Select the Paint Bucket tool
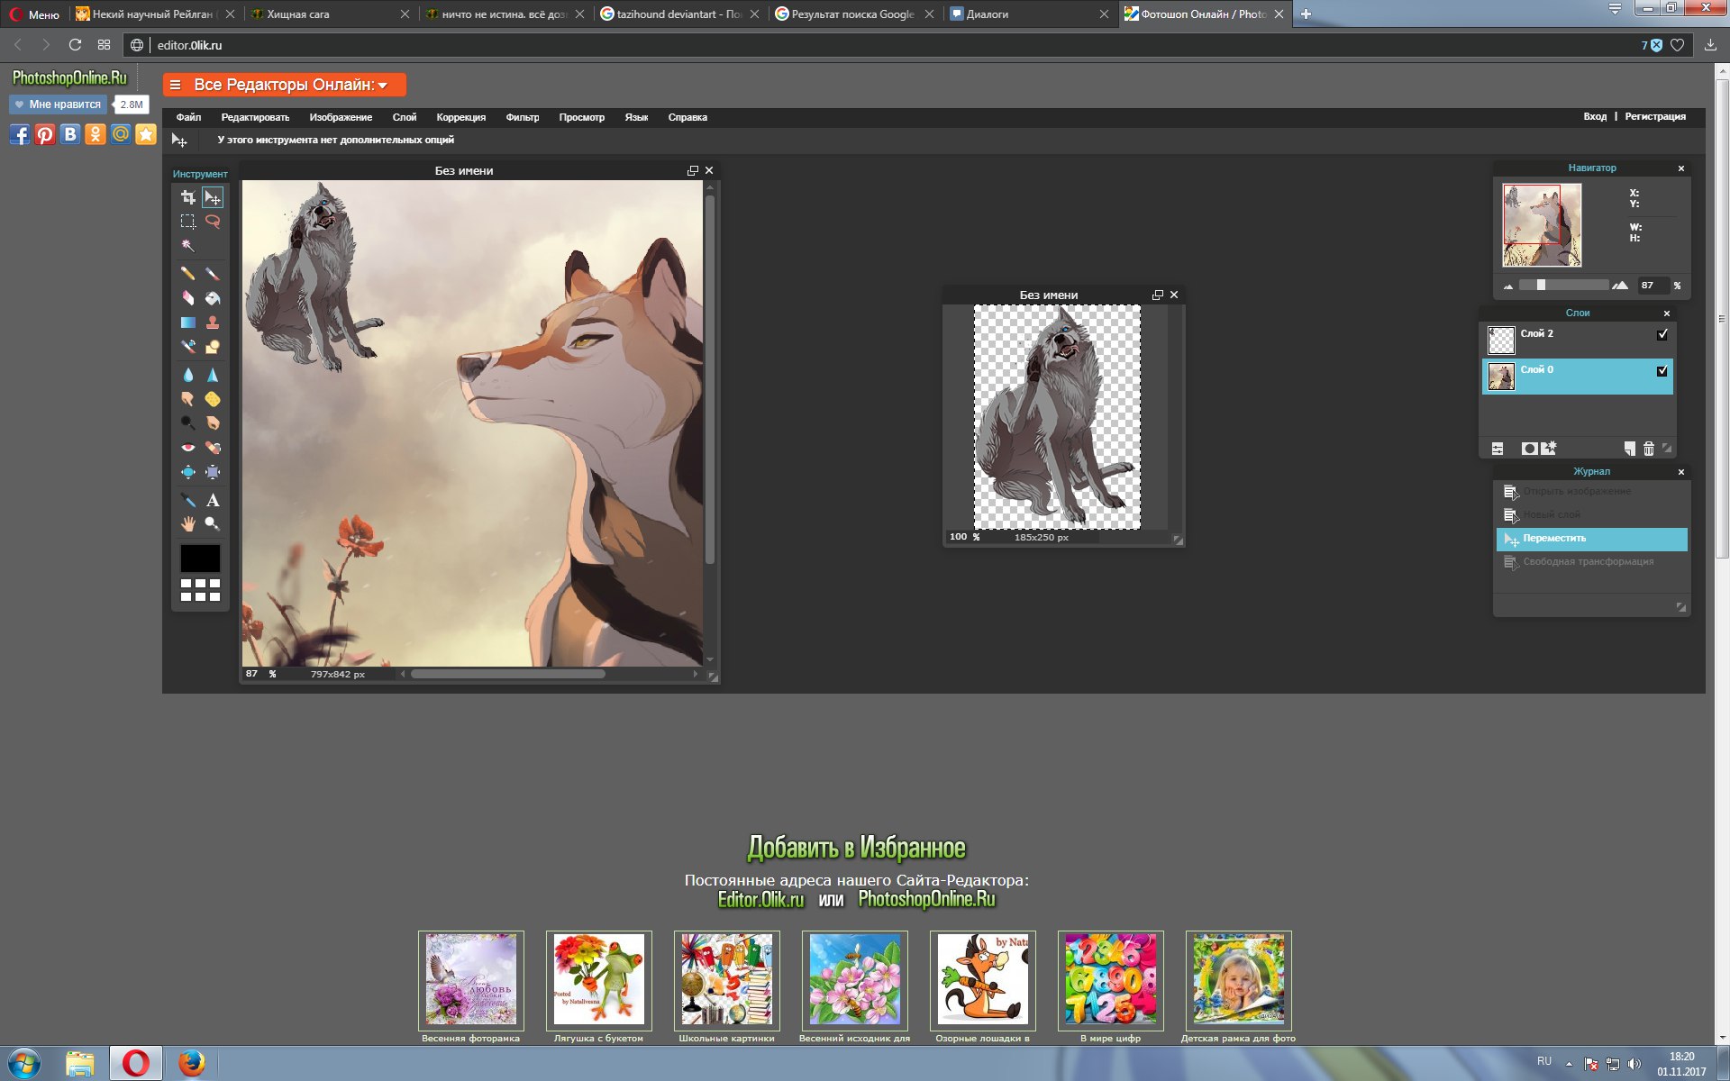Screen dimensions: 1730x1081 point(213,297)
